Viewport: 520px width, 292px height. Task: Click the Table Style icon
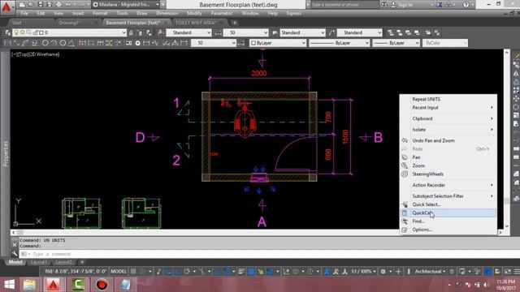275,32
